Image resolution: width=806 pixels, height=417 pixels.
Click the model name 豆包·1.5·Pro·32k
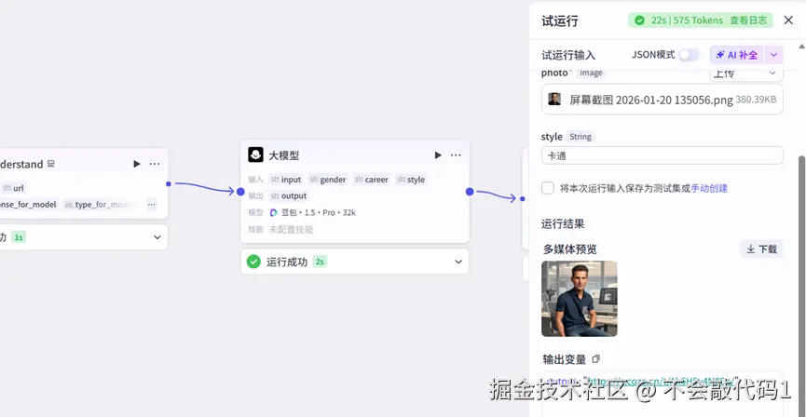pos(318,212)
